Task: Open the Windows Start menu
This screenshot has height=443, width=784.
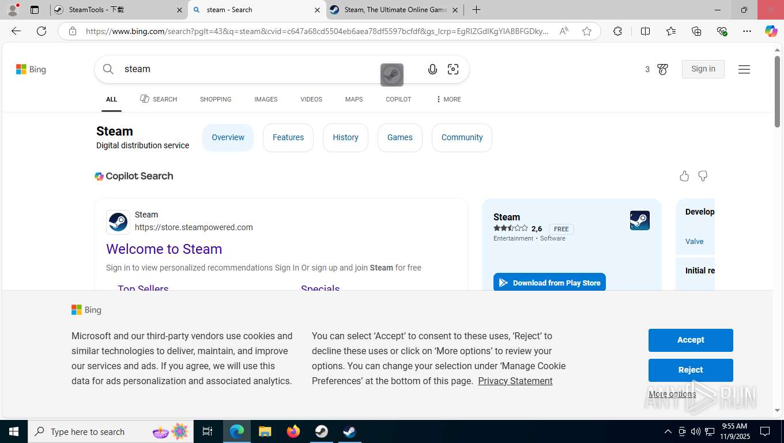Action: pyautogui.click(x=13, y=431)
